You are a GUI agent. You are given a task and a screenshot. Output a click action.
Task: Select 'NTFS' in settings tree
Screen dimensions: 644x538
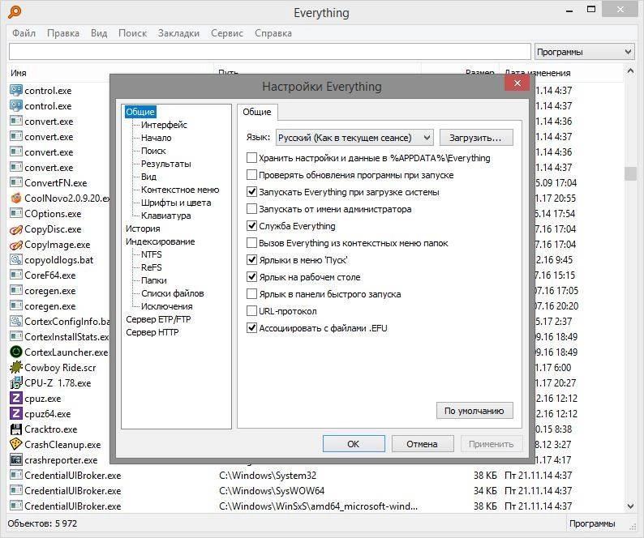[x=151, y=254]
